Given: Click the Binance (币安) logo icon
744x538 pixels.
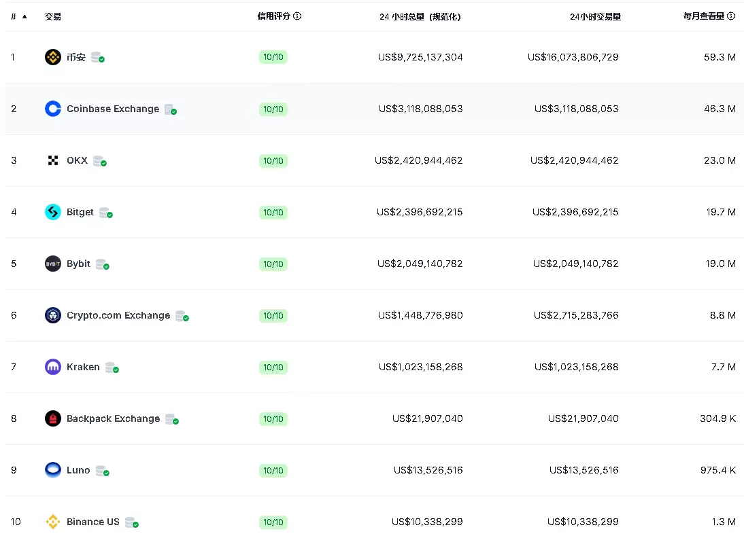Looking at the screenshot, I should pos(53,57).
